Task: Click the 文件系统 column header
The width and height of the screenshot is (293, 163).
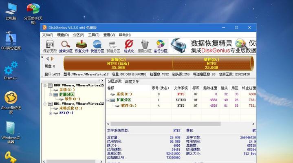Action: (181, 88)
